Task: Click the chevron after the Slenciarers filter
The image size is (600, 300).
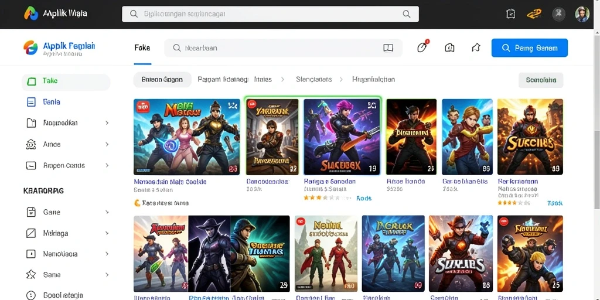Action: point(340,80)
